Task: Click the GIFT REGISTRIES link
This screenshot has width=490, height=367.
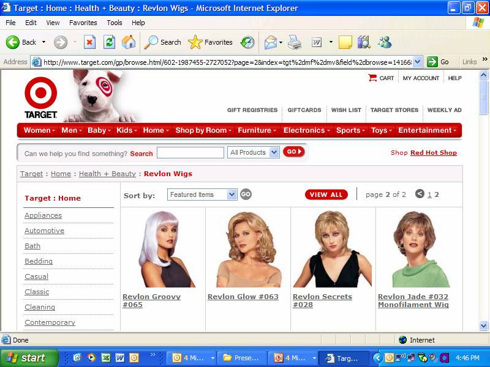Action: click(x=252, y=110)
